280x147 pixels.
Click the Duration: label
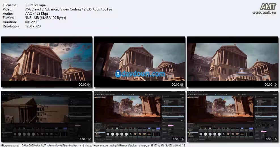pyautogui.click(x=10, y=22)
